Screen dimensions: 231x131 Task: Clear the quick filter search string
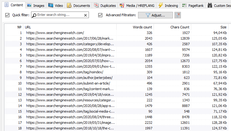(x=85, y=15)
